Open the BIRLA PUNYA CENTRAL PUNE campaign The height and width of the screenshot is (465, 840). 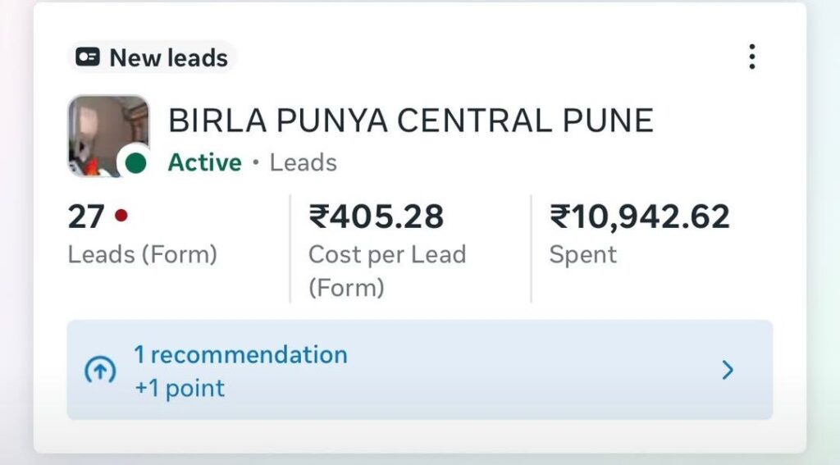click(x=410, y=121)
